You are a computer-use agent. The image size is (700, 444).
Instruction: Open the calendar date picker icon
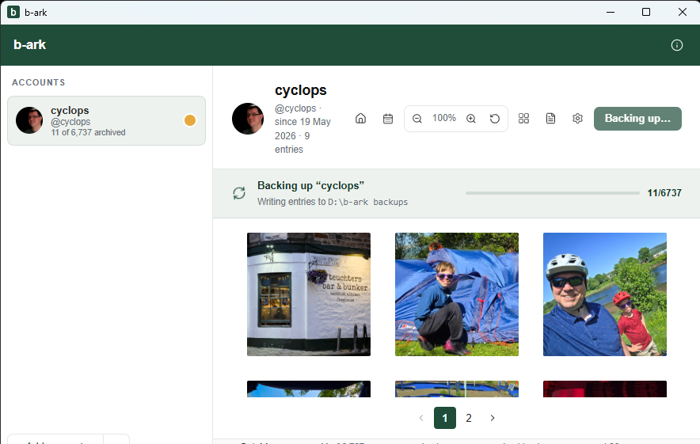pos(388,119)
